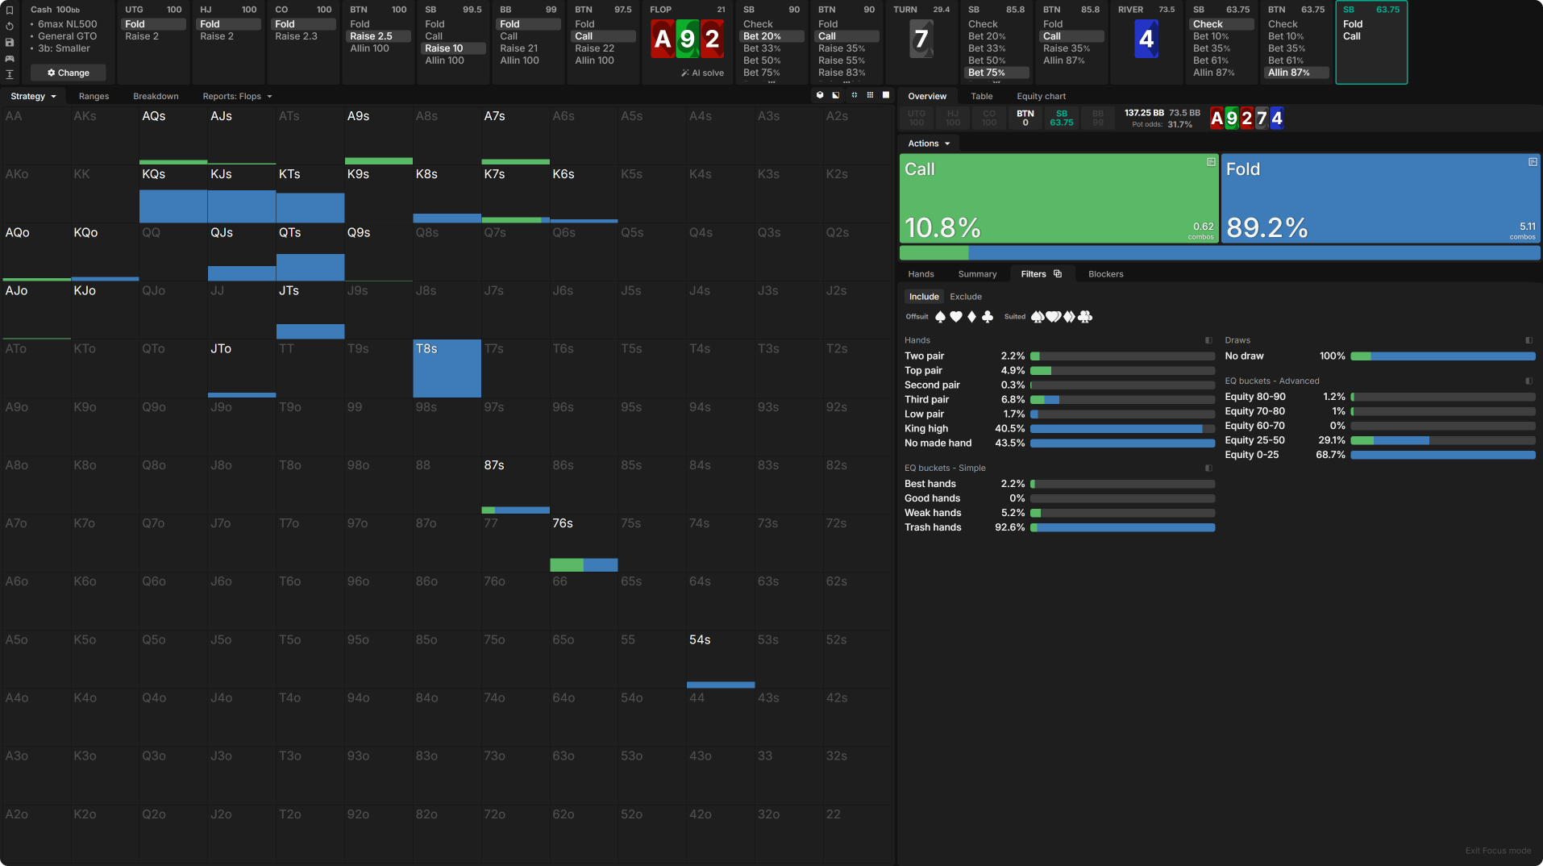This screenshot has height=866, width=1543.
Task: Click the copy icon beside Filters tab
Action: click(x=1058, y=274)
